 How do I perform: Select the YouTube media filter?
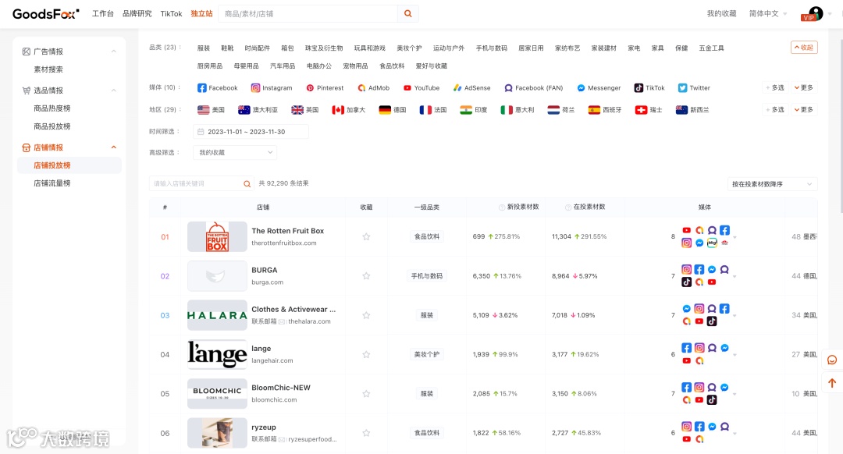(421, 88)
